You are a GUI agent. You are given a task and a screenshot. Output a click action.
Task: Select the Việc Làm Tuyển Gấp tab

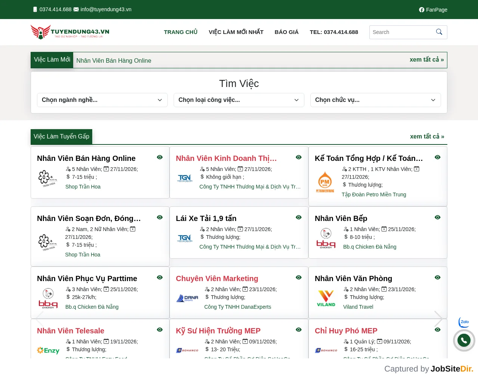tap(61, 137)
